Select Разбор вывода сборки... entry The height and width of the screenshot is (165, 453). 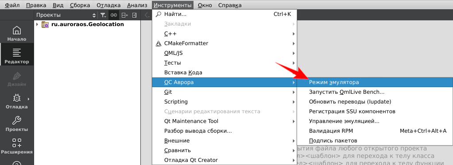tap(225, 130)
